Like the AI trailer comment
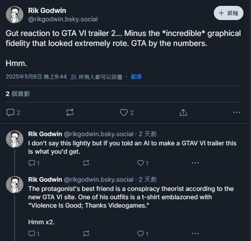The image size is (251, 241). [x=141, y=163]
